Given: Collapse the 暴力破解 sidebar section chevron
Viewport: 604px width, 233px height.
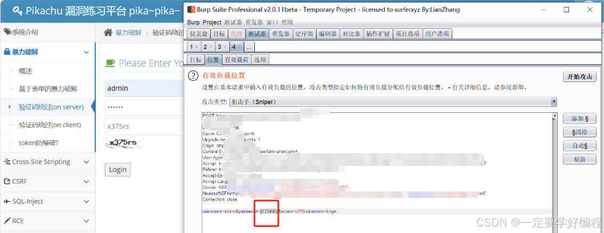Looking at the screenshot, I should (86, 52).
